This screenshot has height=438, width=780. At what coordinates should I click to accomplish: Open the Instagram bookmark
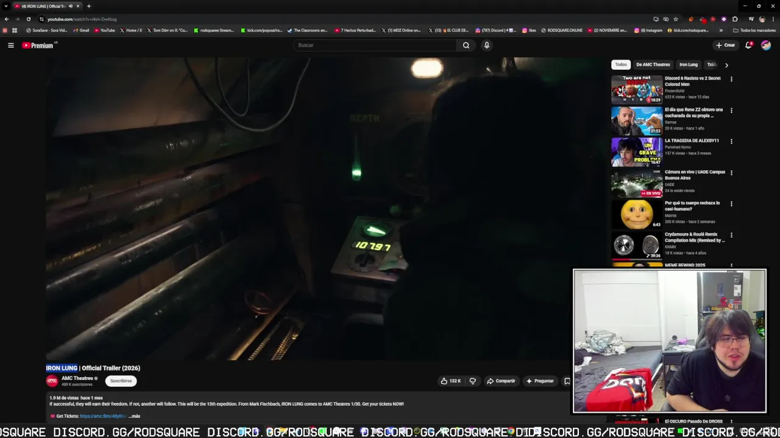click(648, 30)
